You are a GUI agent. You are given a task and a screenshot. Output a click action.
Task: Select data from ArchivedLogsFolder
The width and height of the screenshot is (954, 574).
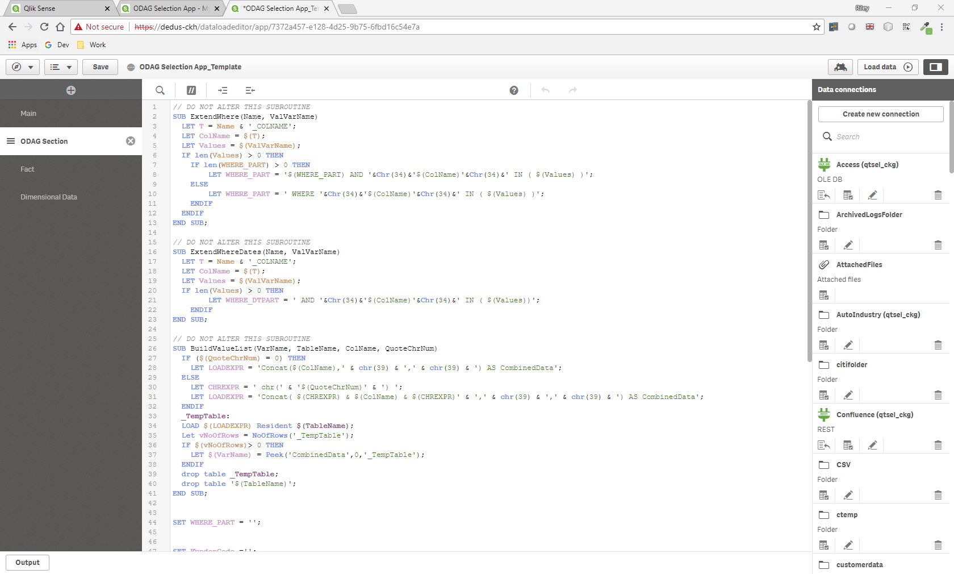pos(824,245)
